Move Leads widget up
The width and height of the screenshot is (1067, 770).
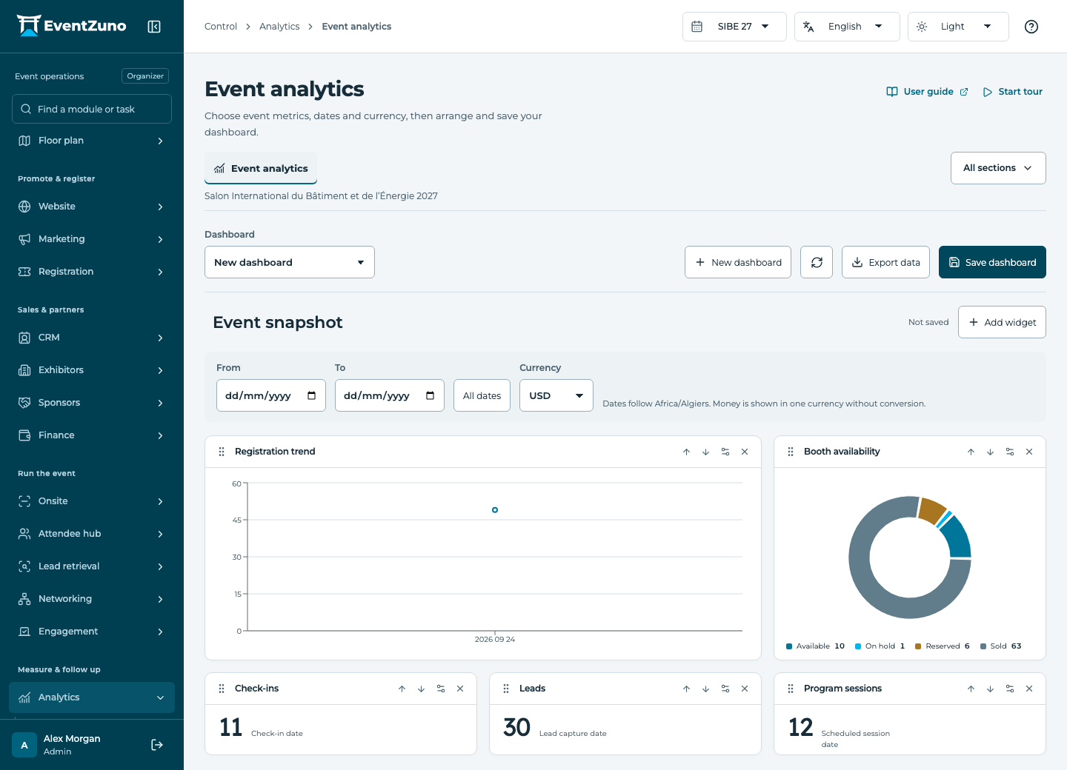pos(687,689)
